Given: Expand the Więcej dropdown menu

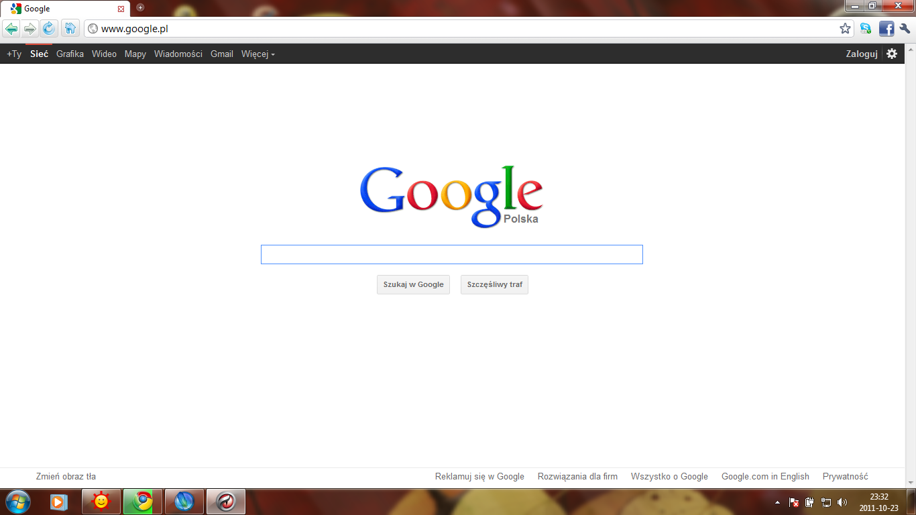Looking at the screenshot, I should (x=258, y=54).
